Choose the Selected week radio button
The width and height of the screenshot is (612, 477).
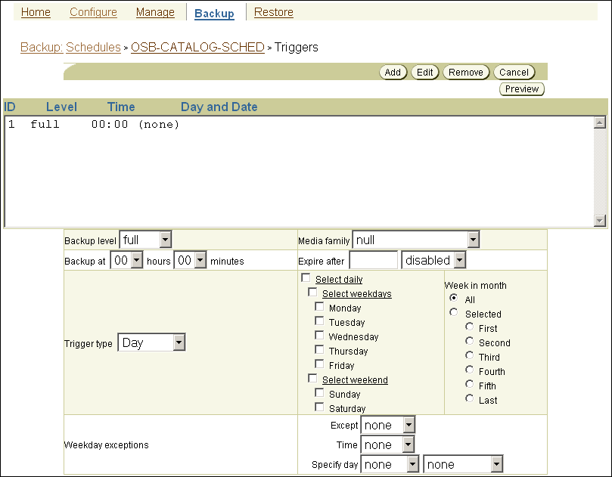(x=454, y=312)
